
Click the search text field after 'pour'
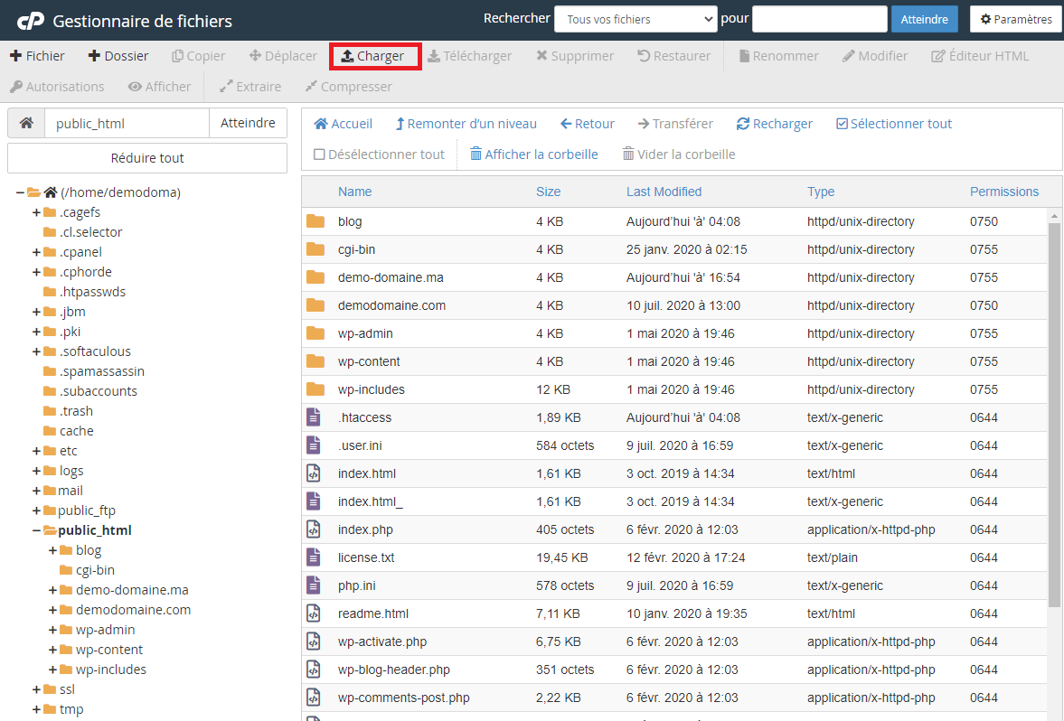[820, 19]
